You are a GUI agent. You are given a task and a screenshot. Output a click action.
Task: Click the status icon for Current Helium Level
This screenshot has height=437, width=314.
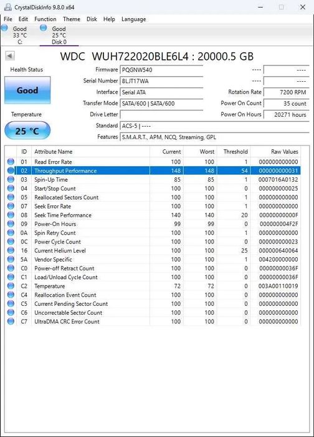pos(11,250)
